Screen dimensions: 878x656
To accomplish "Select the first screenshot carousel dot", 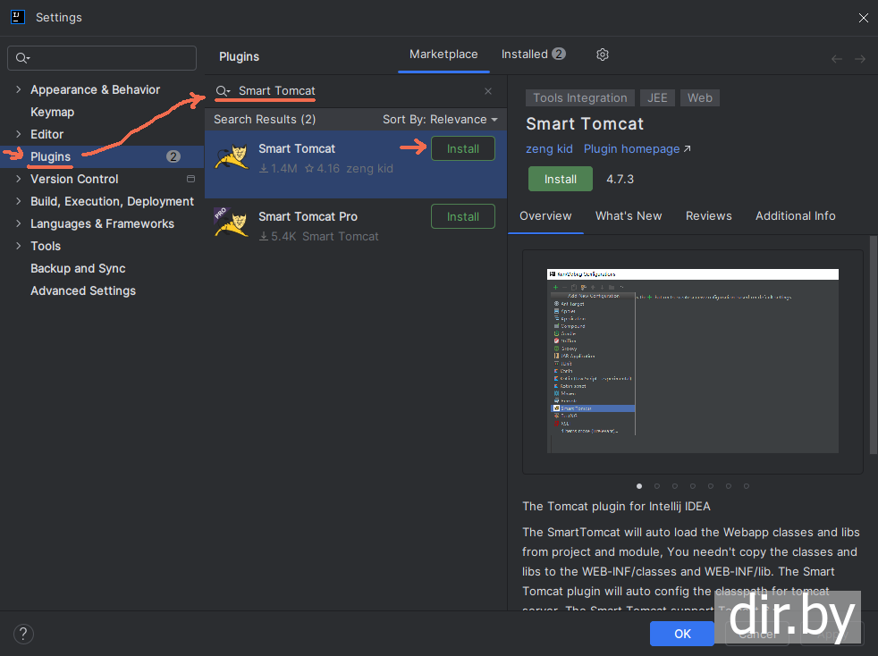I will [639, 486].
